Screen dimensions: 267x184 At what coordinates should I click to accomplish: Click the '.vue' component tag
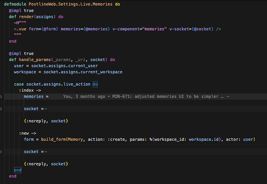(21, 29)
